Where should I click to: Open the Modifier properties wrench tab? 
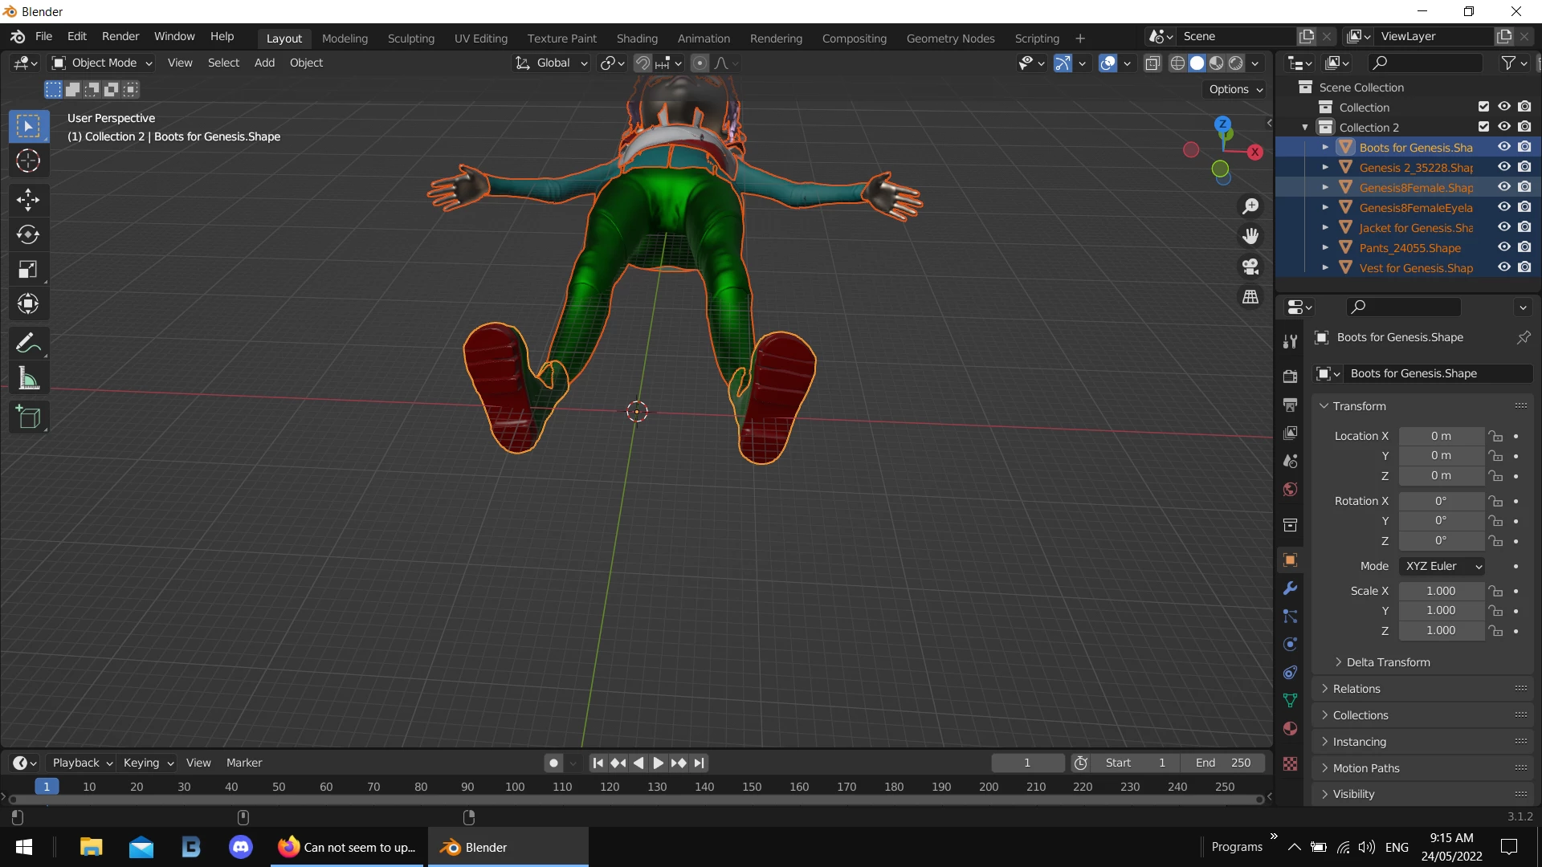pos(1290,588)
